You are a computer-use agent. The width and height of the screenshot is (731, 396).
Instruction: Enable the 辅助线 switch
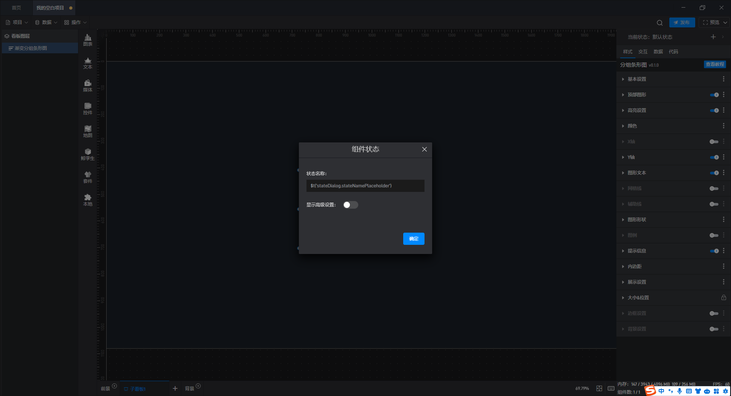click(x=714, y=204)
